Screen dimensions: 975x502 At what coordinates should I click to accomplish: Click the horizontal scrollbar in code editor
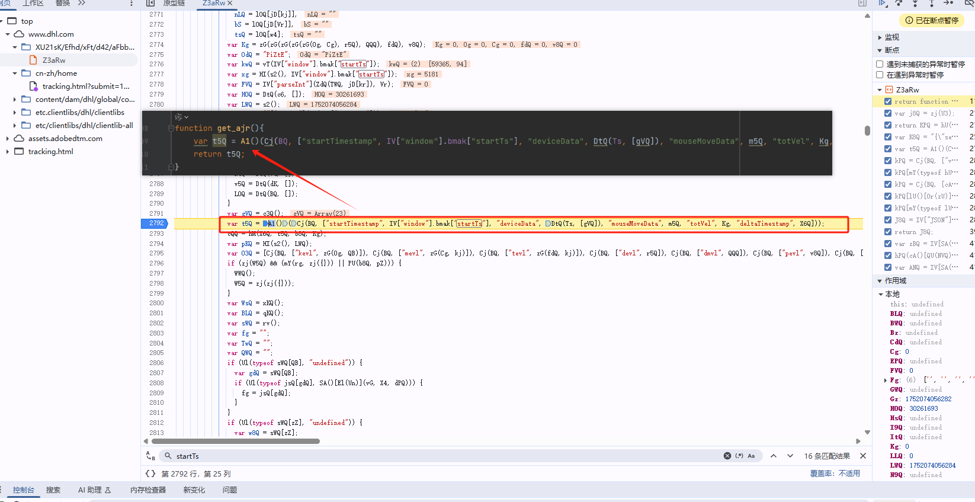click(x=235, y=441)
